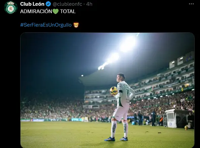Click the lion emoji after the hashtag
The height and width of the screenshot is (148, 200).
[x=76, y=25]
